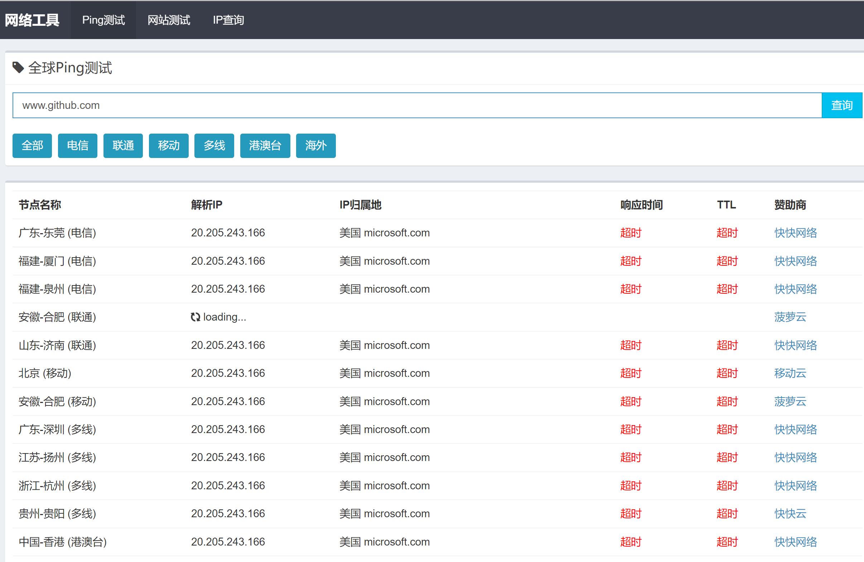Click the TTL column header
The image size is (864, 562).
(x=727, y=205)
